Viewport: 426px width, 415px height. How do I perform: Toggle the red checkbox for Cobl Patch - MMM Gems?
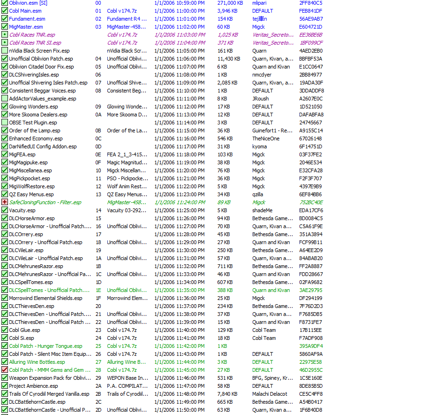point(5,370)
